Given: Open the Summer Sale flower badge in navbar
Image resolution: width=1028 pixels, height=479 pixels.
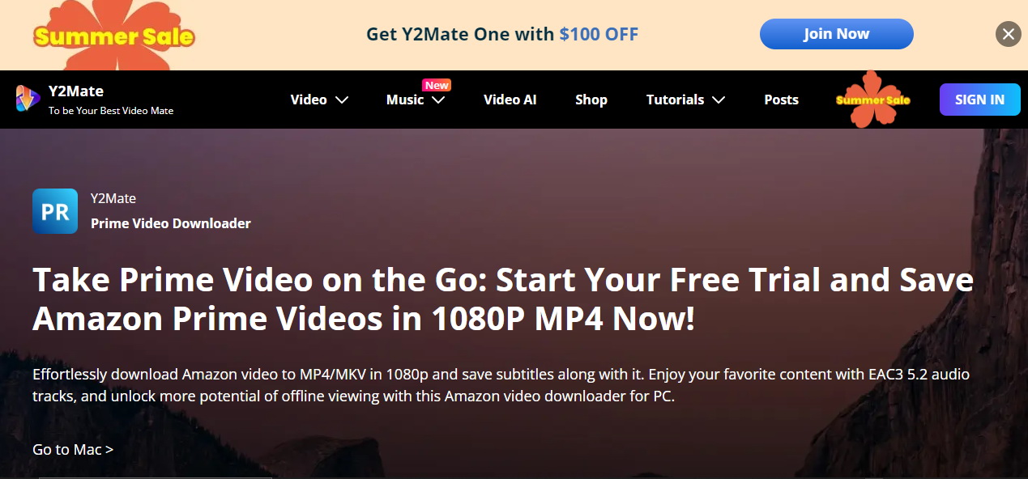Looking at the screenshot, I should point(872,100).
